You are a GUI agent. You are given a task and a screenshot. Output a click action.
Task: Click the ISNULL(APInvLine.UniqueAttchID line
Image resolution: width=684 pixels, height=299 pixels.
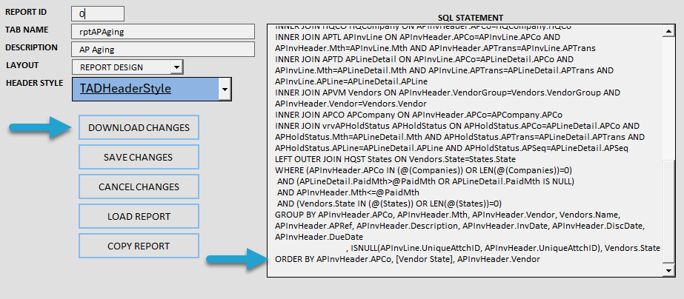click(x=503, y=248)
